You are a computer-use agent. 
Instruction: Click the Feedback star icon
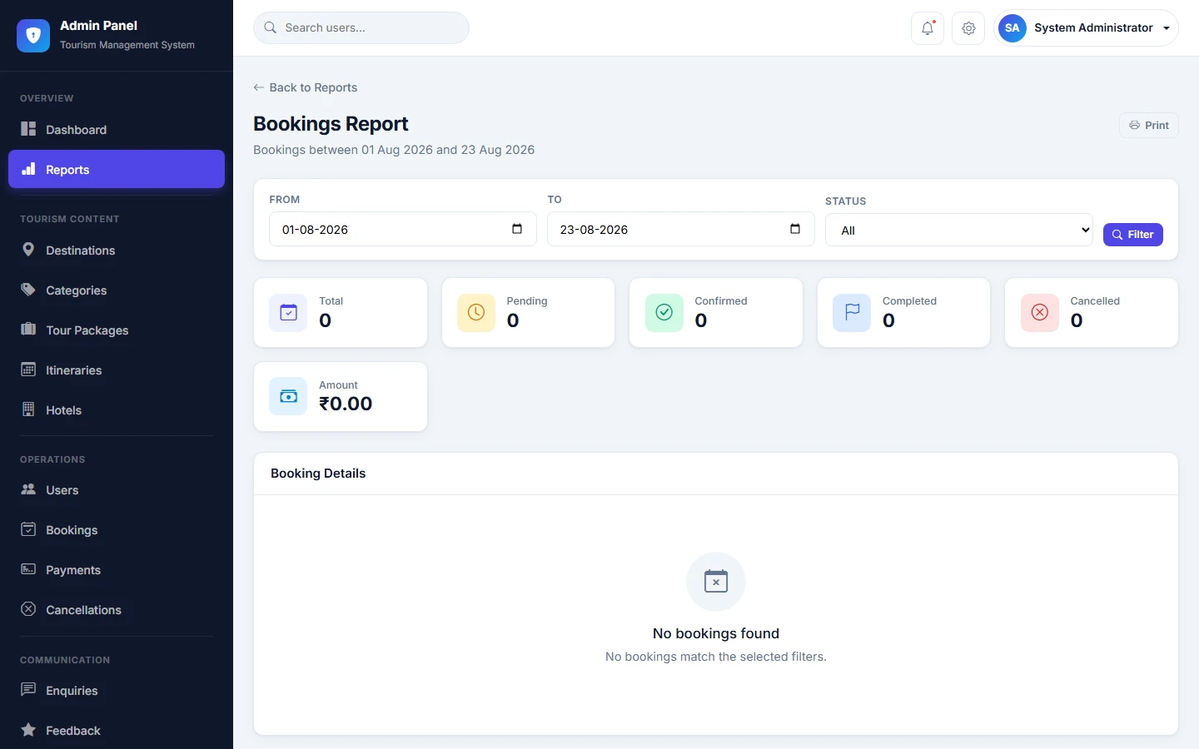28,730
